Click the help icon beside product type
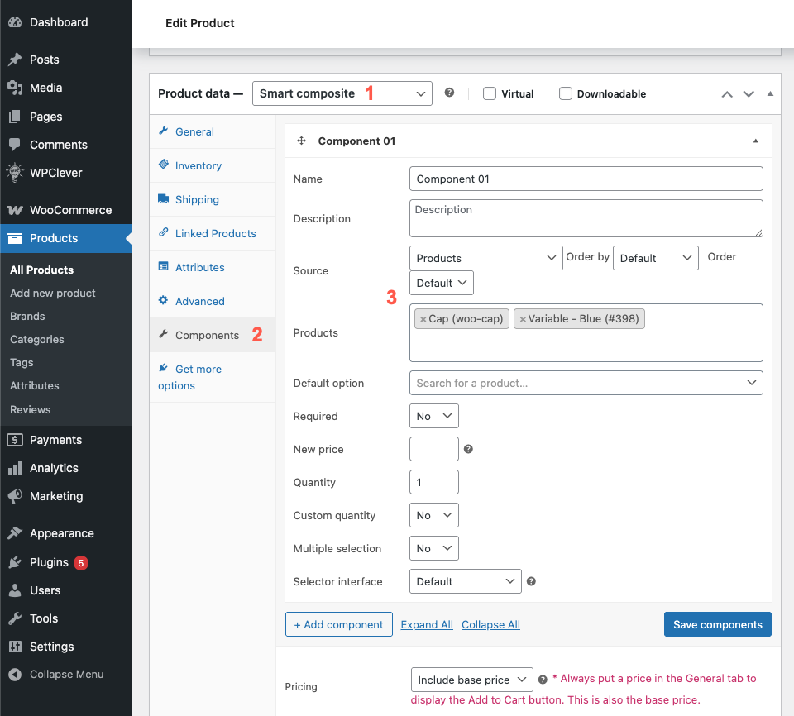This screenshot has width=794, height=716. (449, 93)
